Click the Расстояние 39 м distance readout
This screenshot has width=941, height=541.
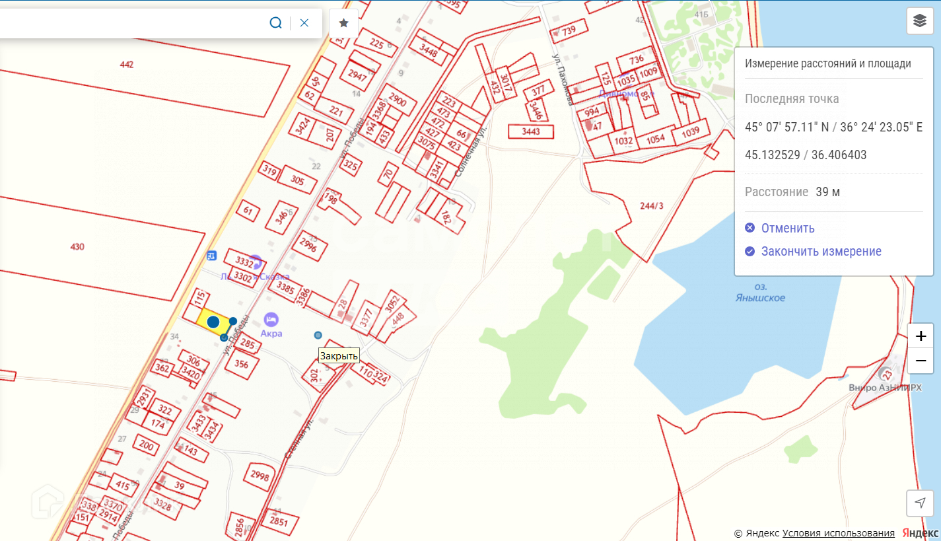792,192
